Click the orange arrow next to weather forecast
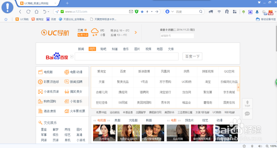This screenshot has width=277, height=148. pos(136,32)
